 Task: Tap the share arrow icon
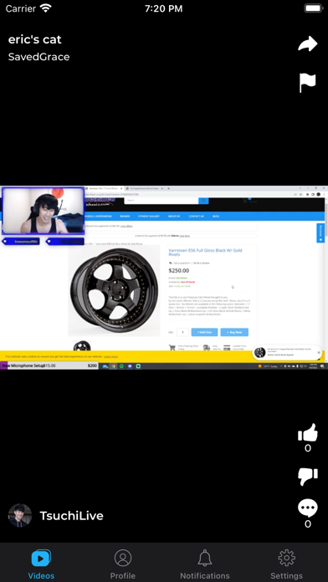(308, 43)
